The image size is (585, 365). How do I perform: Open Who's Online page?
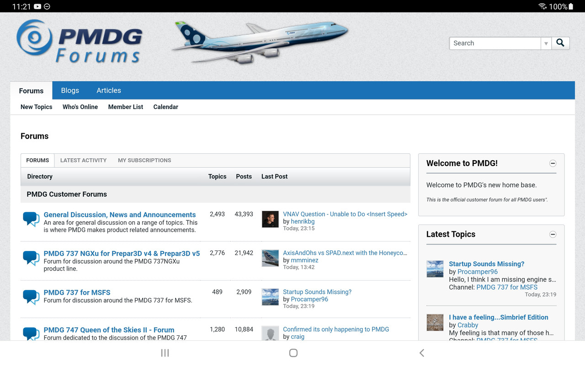(x=80, y=107)
